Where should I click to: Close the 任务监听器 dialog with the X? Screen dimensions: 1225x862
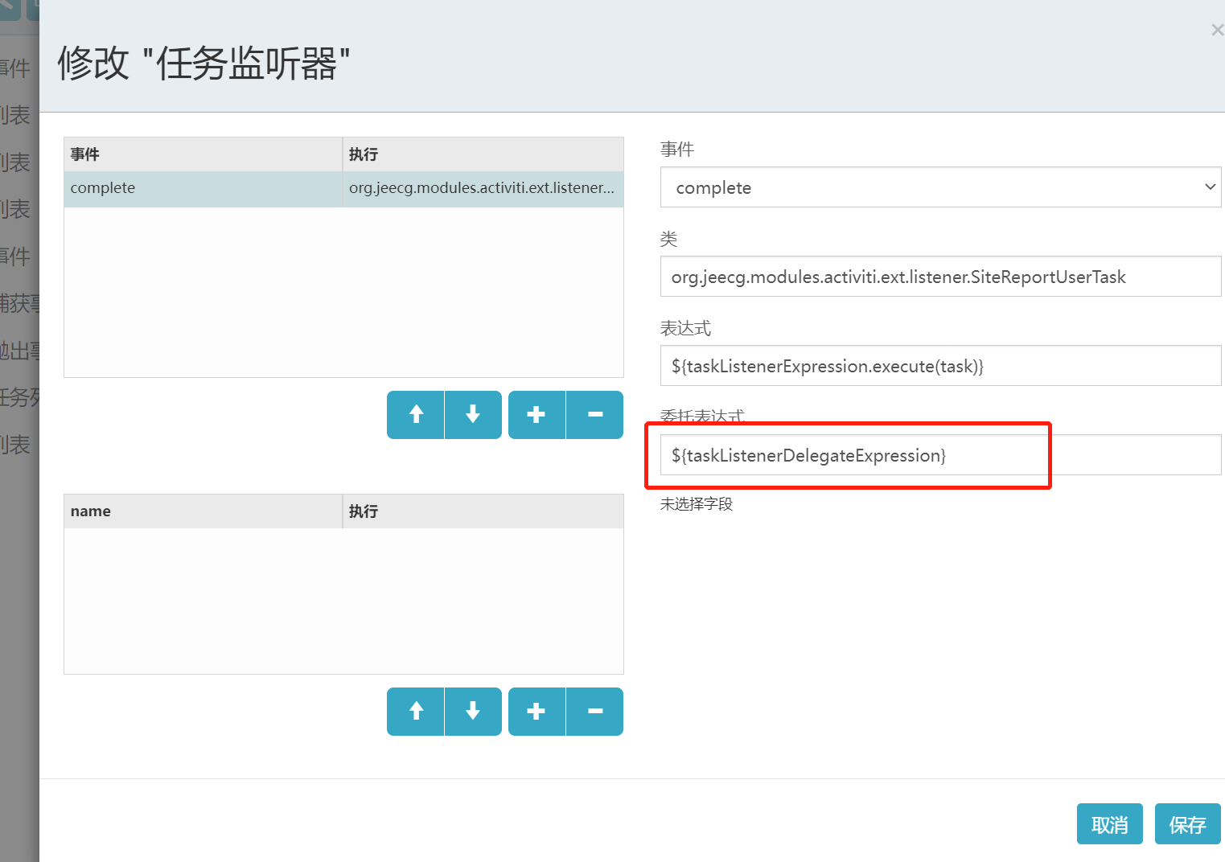[1216, 30]
